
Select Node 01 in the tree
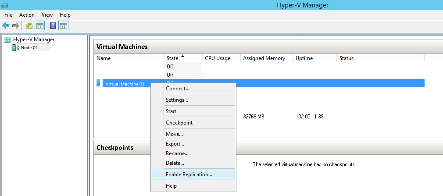[29, 47]
